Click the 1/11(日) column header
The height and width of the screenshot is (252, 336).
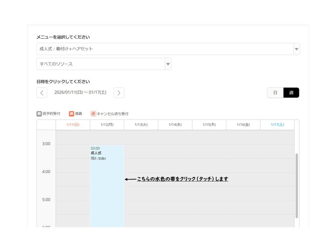click(73, 125)
